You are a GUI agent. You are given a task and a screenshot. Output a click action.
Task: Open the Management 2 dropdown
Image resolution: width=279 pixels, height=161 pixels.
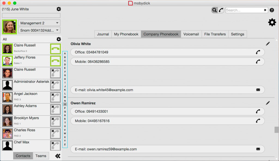(40, 23)
